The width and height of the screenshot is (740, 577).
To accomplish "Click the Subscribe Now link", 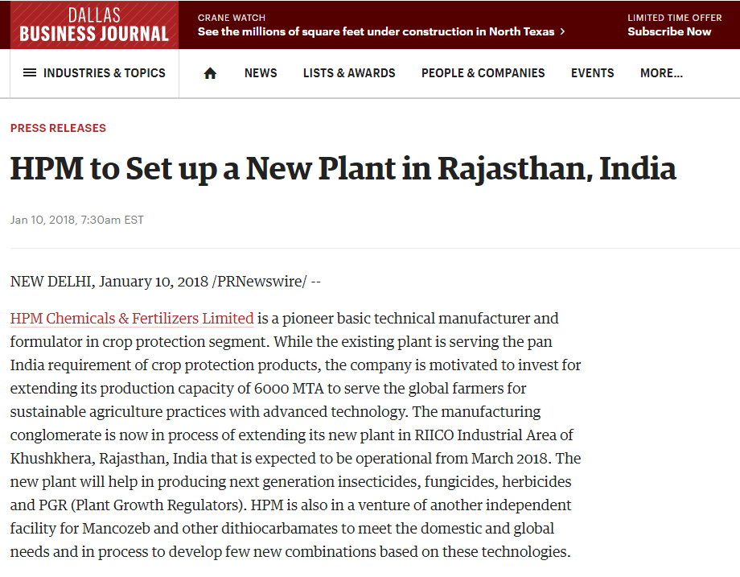I will 668,31.
